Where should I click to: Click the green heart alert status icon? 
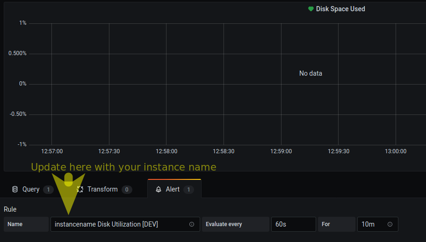click(x=311, y=9)
